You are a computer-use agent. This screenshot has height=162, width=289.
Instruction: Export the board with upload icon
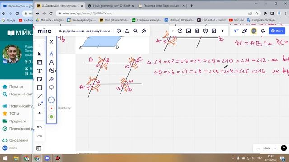(x=127, y=31)
